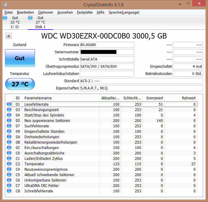Click status orb of C2 Temperatur row
Image resolution: width=208 pixels, height=202 pixels.
click(9, 164)
